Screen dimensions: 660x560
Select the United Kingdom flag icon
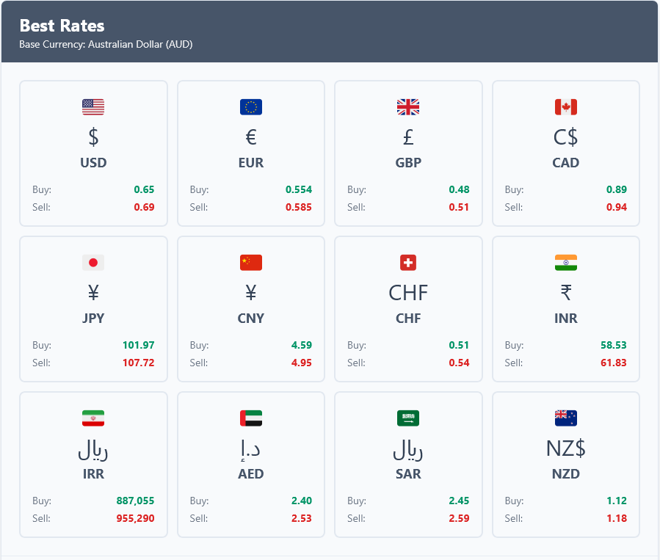click(408, 107)
